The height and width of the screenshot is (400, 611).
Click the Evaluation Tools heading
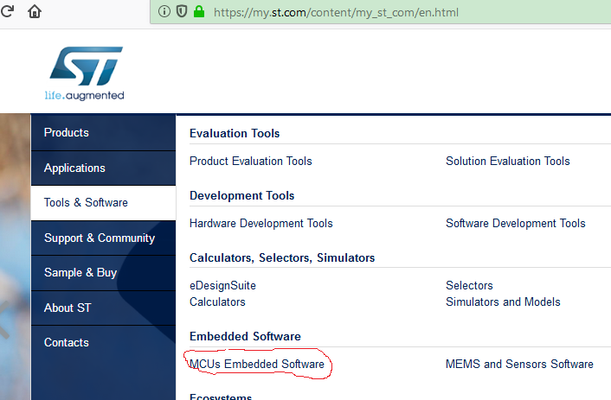point(235,133)
